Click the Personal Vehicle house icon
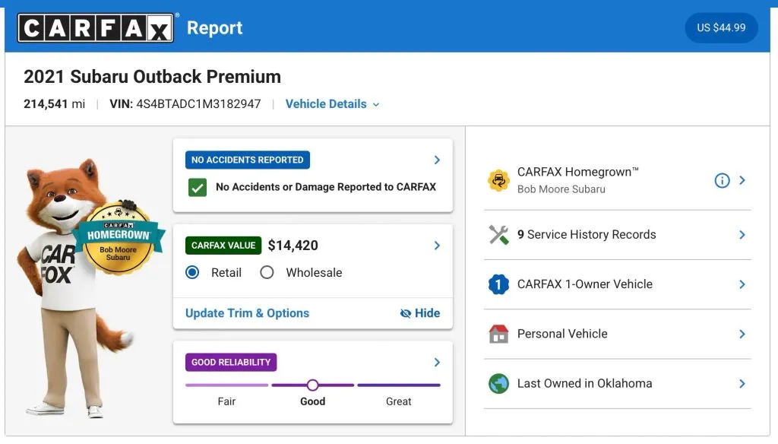Screen dimensions: 778x444 (x=498, y=335)
